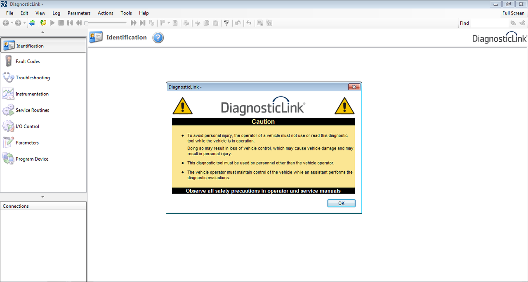Click the Connections panel header
Viewport: 528px width, 282px height.
click(43, 206)
